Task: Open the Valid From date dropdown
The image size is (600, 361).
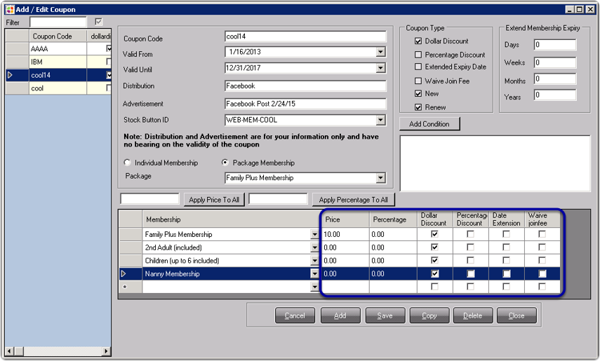Action: tap(380, 53)
